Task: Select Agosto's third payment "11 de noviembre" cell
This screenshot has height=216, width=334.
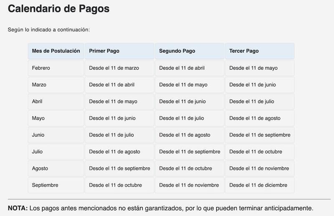Action: click(x=259, y=168)
